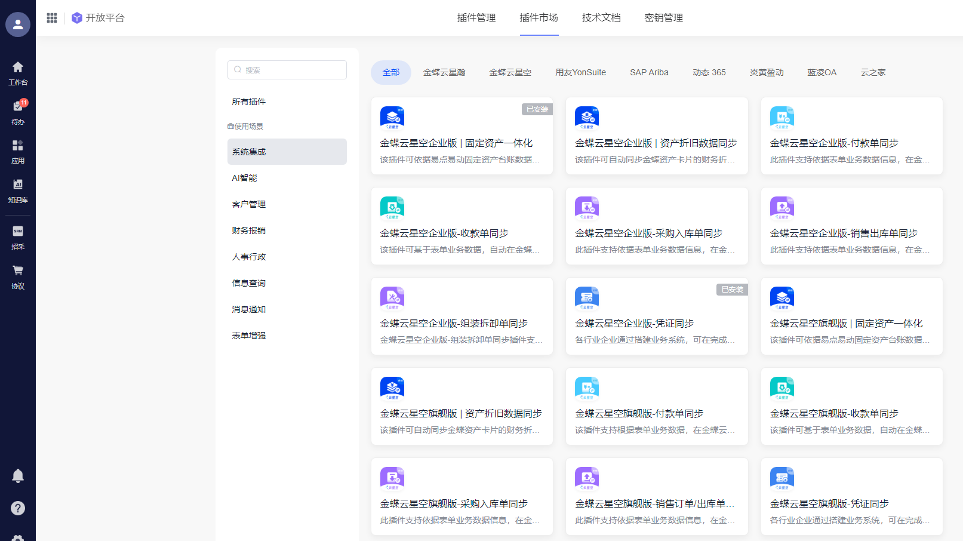Open the 密钥管理 tab
Screen dimensions: 963x541
tap(663, 18)
